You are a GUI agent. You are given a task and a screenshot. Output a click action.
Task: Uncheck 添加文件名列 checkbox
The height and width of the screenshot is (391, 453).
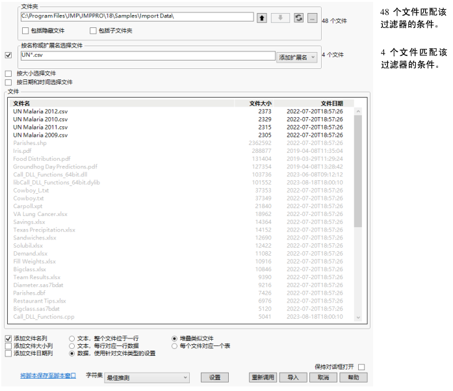coord(8,338)
